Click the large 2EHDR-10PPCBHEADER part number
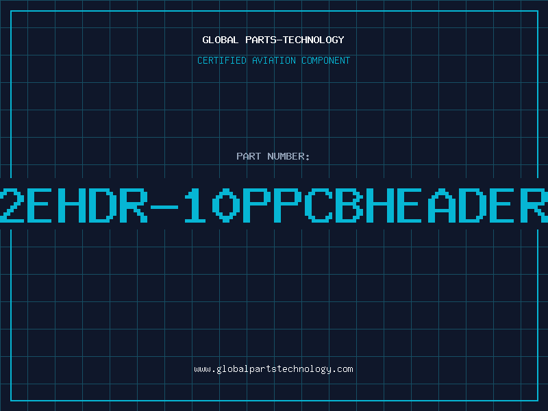Image resolution: width=548 pixels, height=411 pixels. (x=274, y=206)
